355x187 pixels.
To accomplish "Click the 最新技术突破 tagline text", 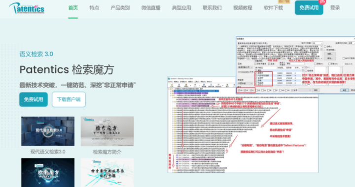I will [x=77, y=85].
